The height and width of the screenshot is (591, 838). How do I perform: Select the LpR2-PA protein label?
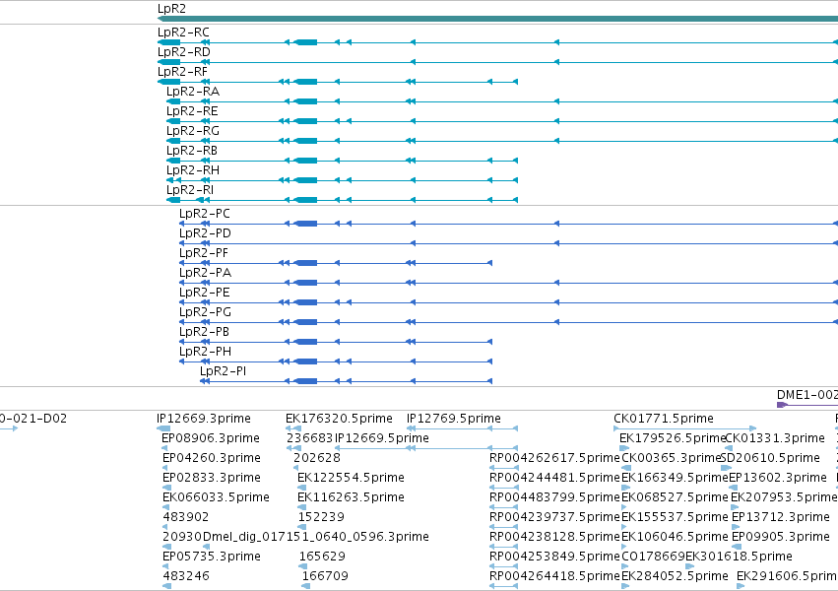coord(205,274)
